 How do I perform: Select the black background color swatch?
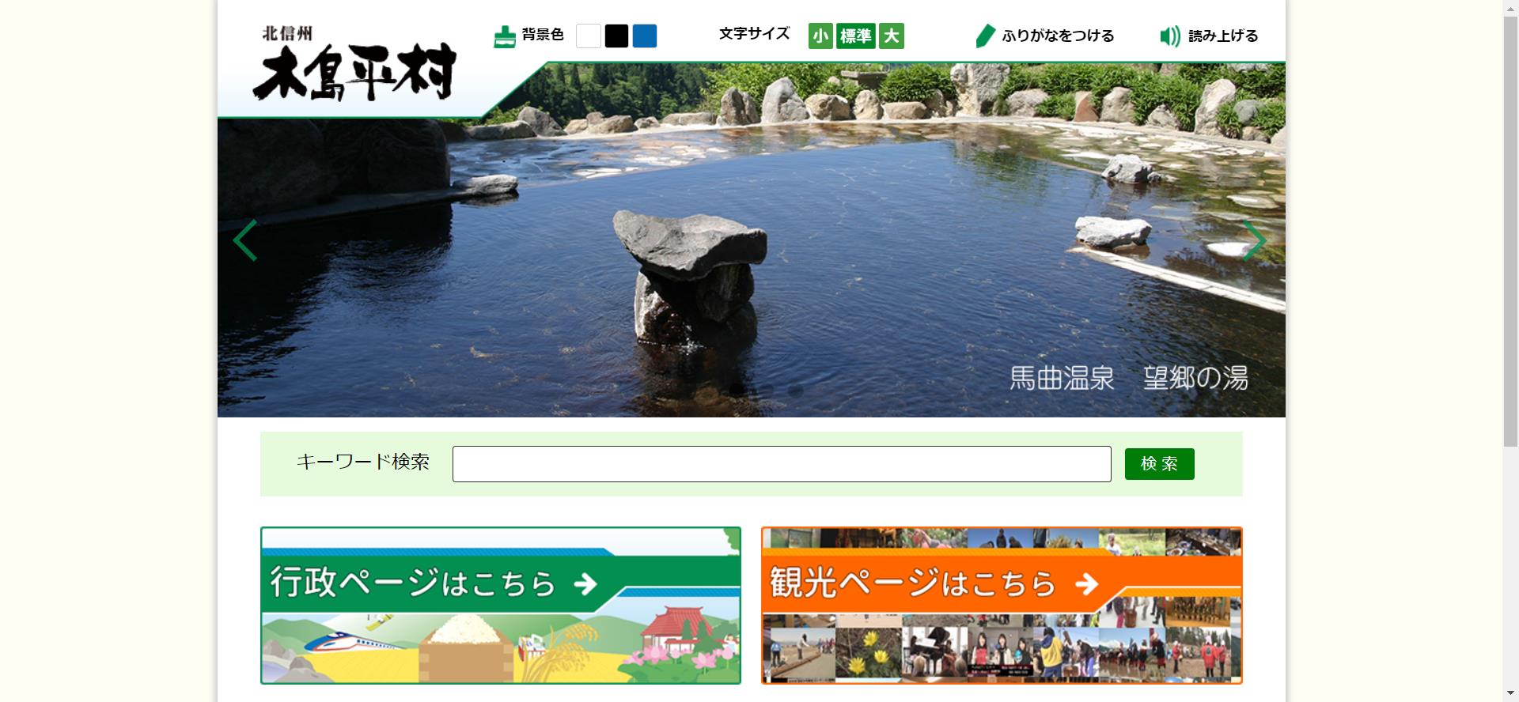616,36
